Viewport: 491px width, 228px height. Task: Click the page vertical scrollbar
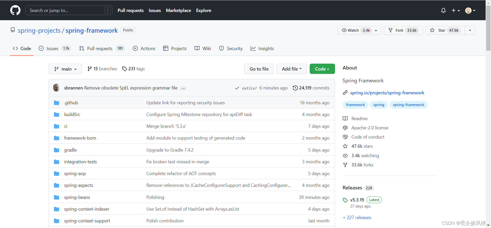pos(488,28)
